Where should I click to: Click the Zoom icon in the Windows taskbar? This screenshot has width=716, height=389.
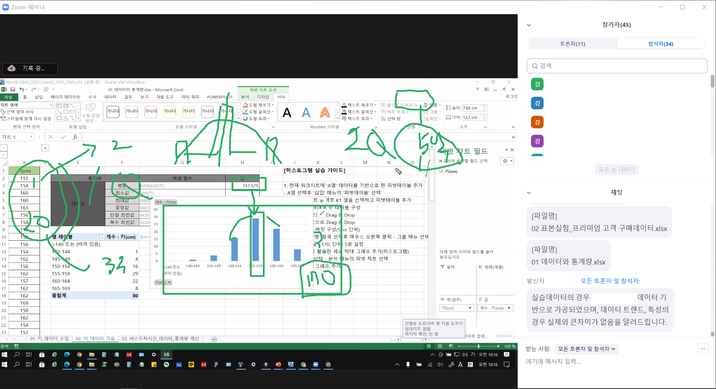[316, 365]
